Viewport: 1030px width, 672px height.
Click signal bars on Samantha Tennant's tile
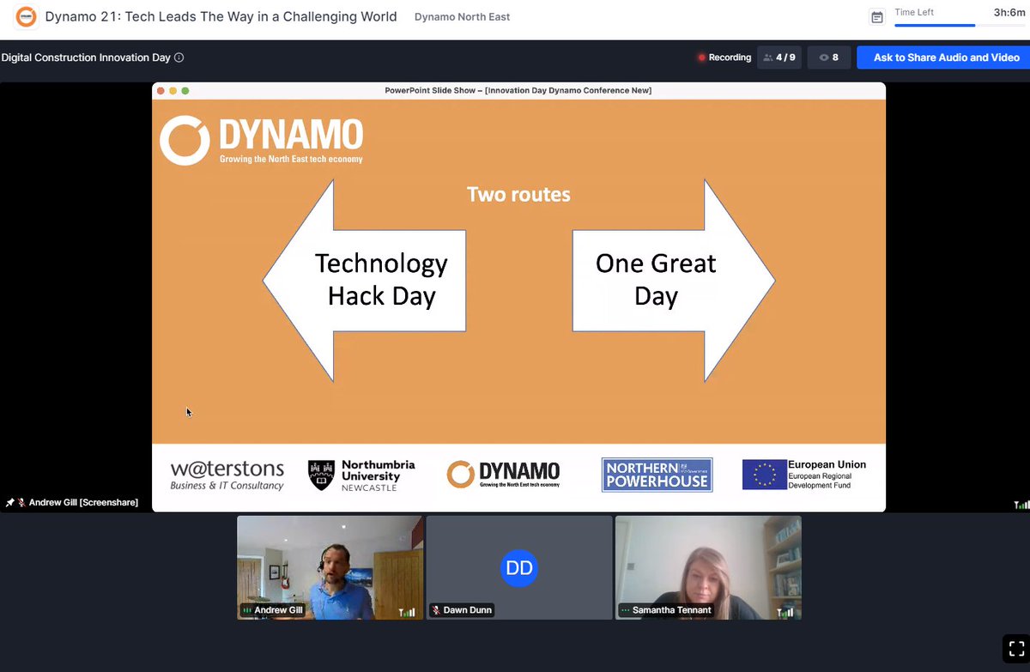coord(785,611)
